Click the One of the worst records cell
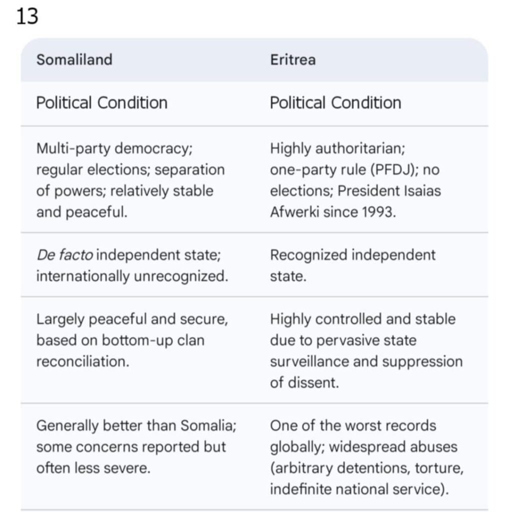Image resolution: width=509 pixels, height=512 pixels. 363,457
